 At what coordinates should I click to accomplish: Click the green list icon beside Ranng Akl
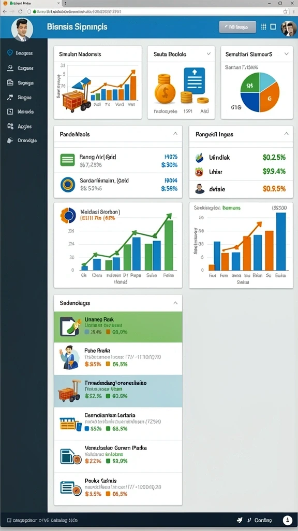(x=68, y=160)
